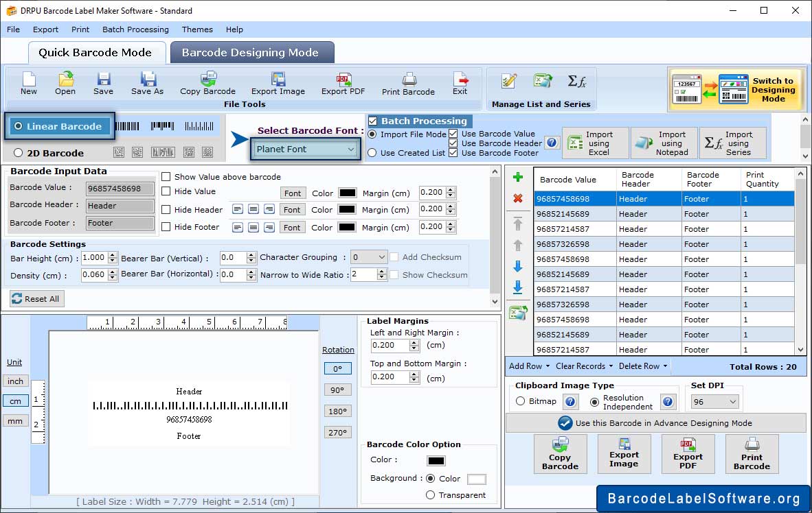The image size is (812, 513).
Task: Open the Batch Processing menu
Action: (x=136, y=29)
